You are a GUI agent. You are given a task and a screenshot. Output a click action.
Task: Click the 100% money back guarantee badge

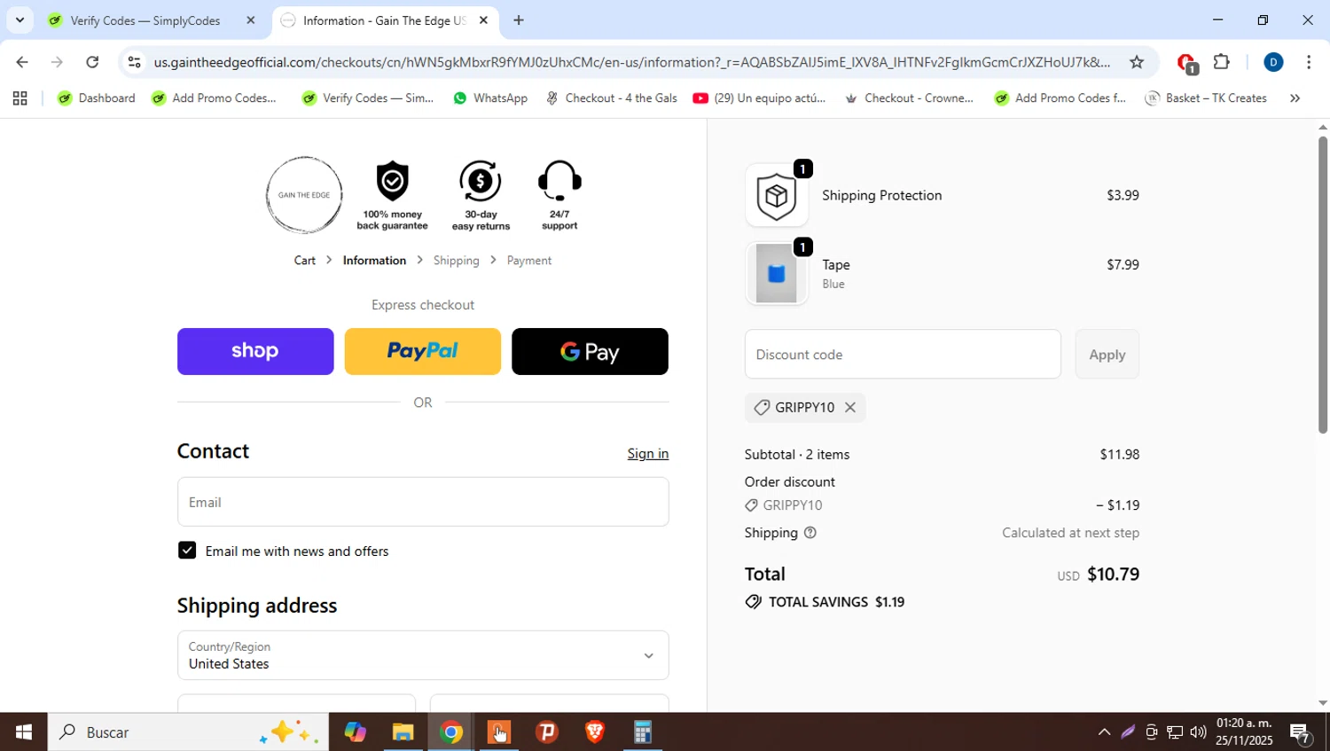392,196
